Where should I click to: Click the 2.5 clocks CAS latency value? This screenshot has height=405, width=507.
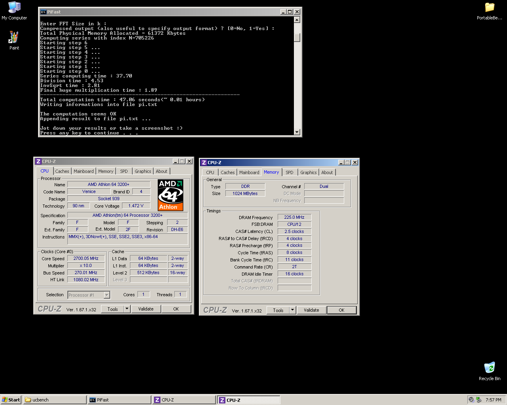[294, 231]
